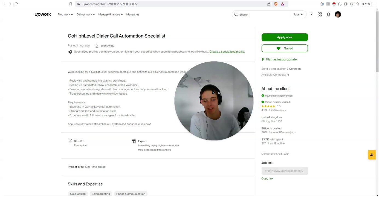Image resolution: width=379 pixels, height=197 pixels.
Task: Open the Messages page
Action: point(133,15)
